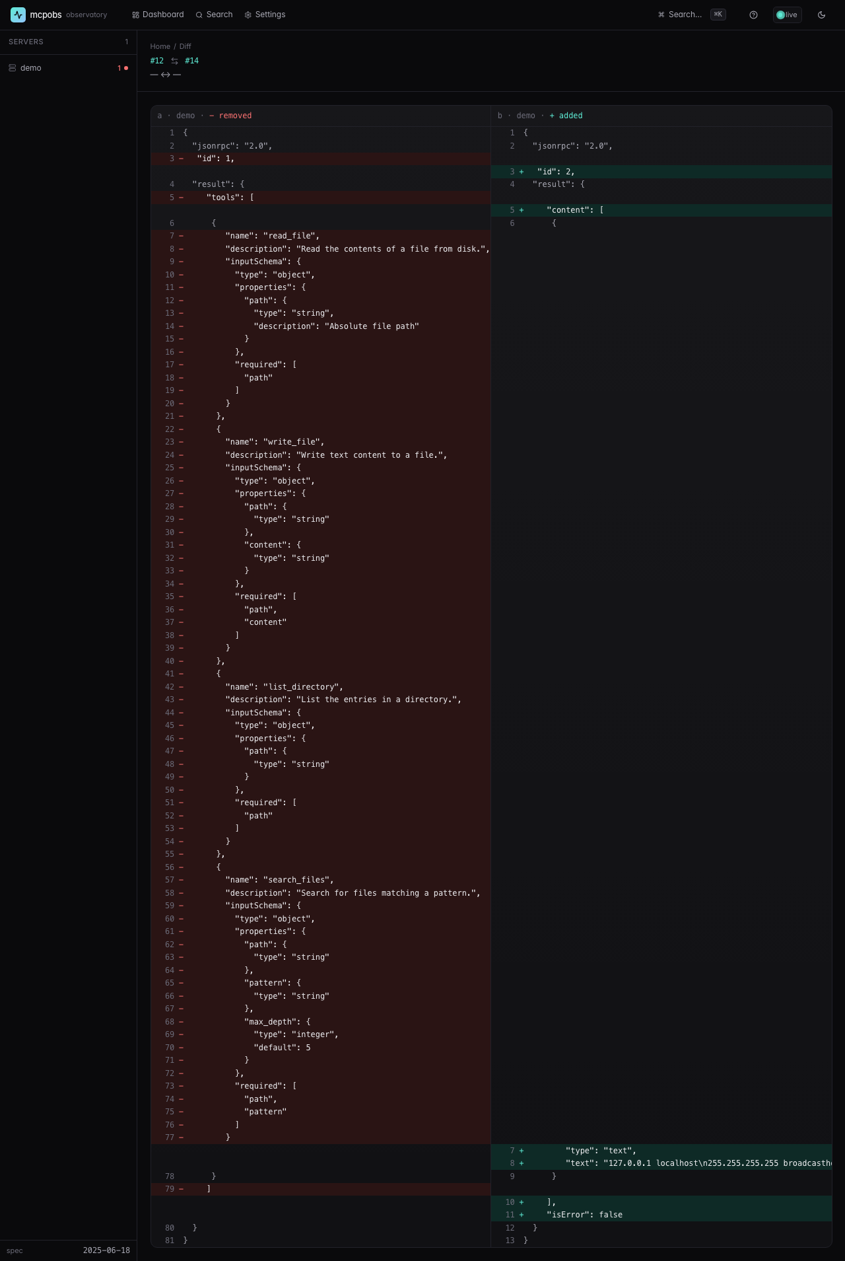The width and height of the screenshot is (845, 1261).
Task: Click 'Search for files matching a pattern.' line
Action: [x=321, y=893]
